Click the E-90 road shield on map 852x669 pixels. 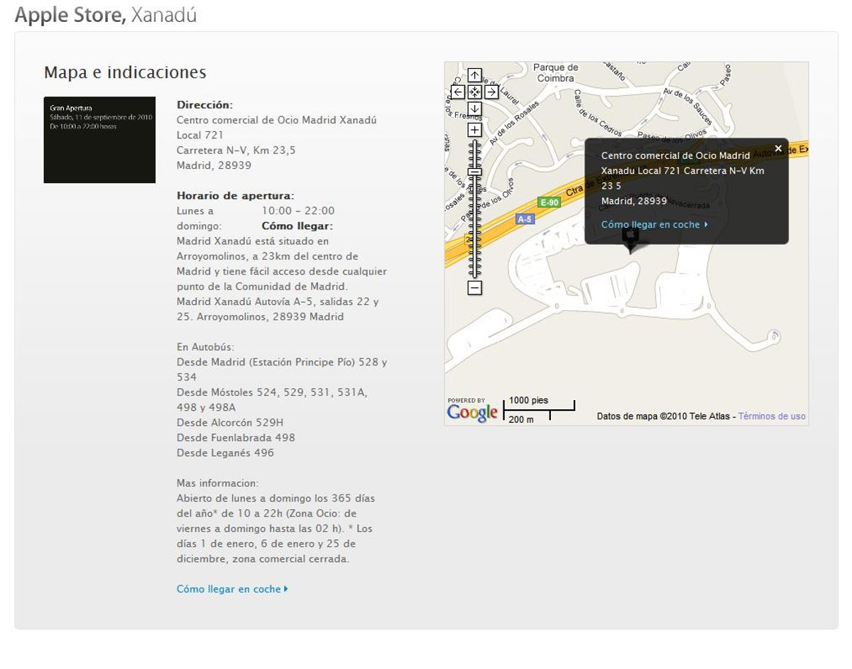548,202
